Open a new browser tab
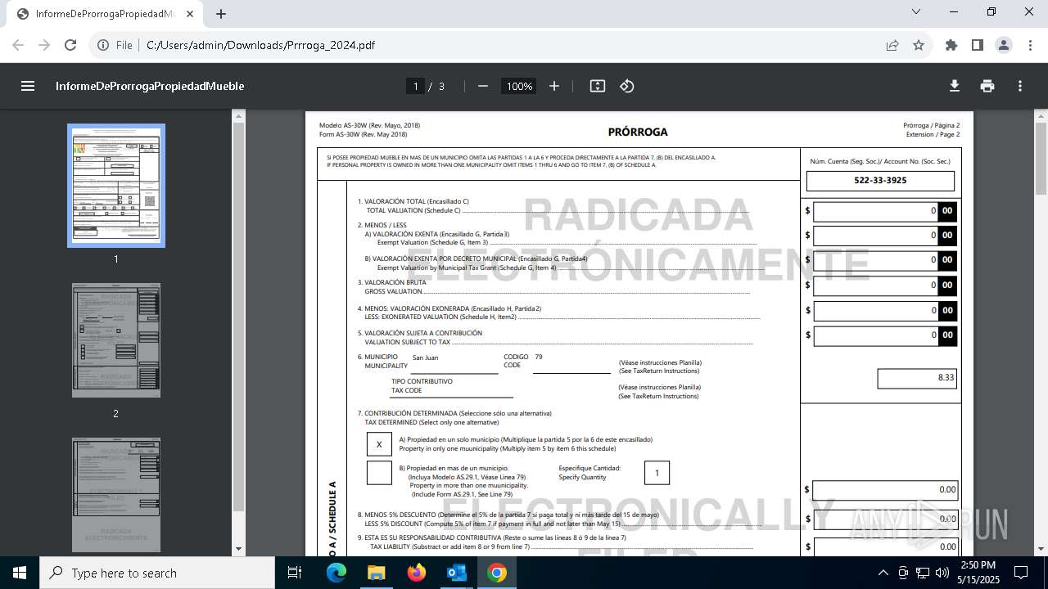1048x589 pixels. [x=221, y=14]
